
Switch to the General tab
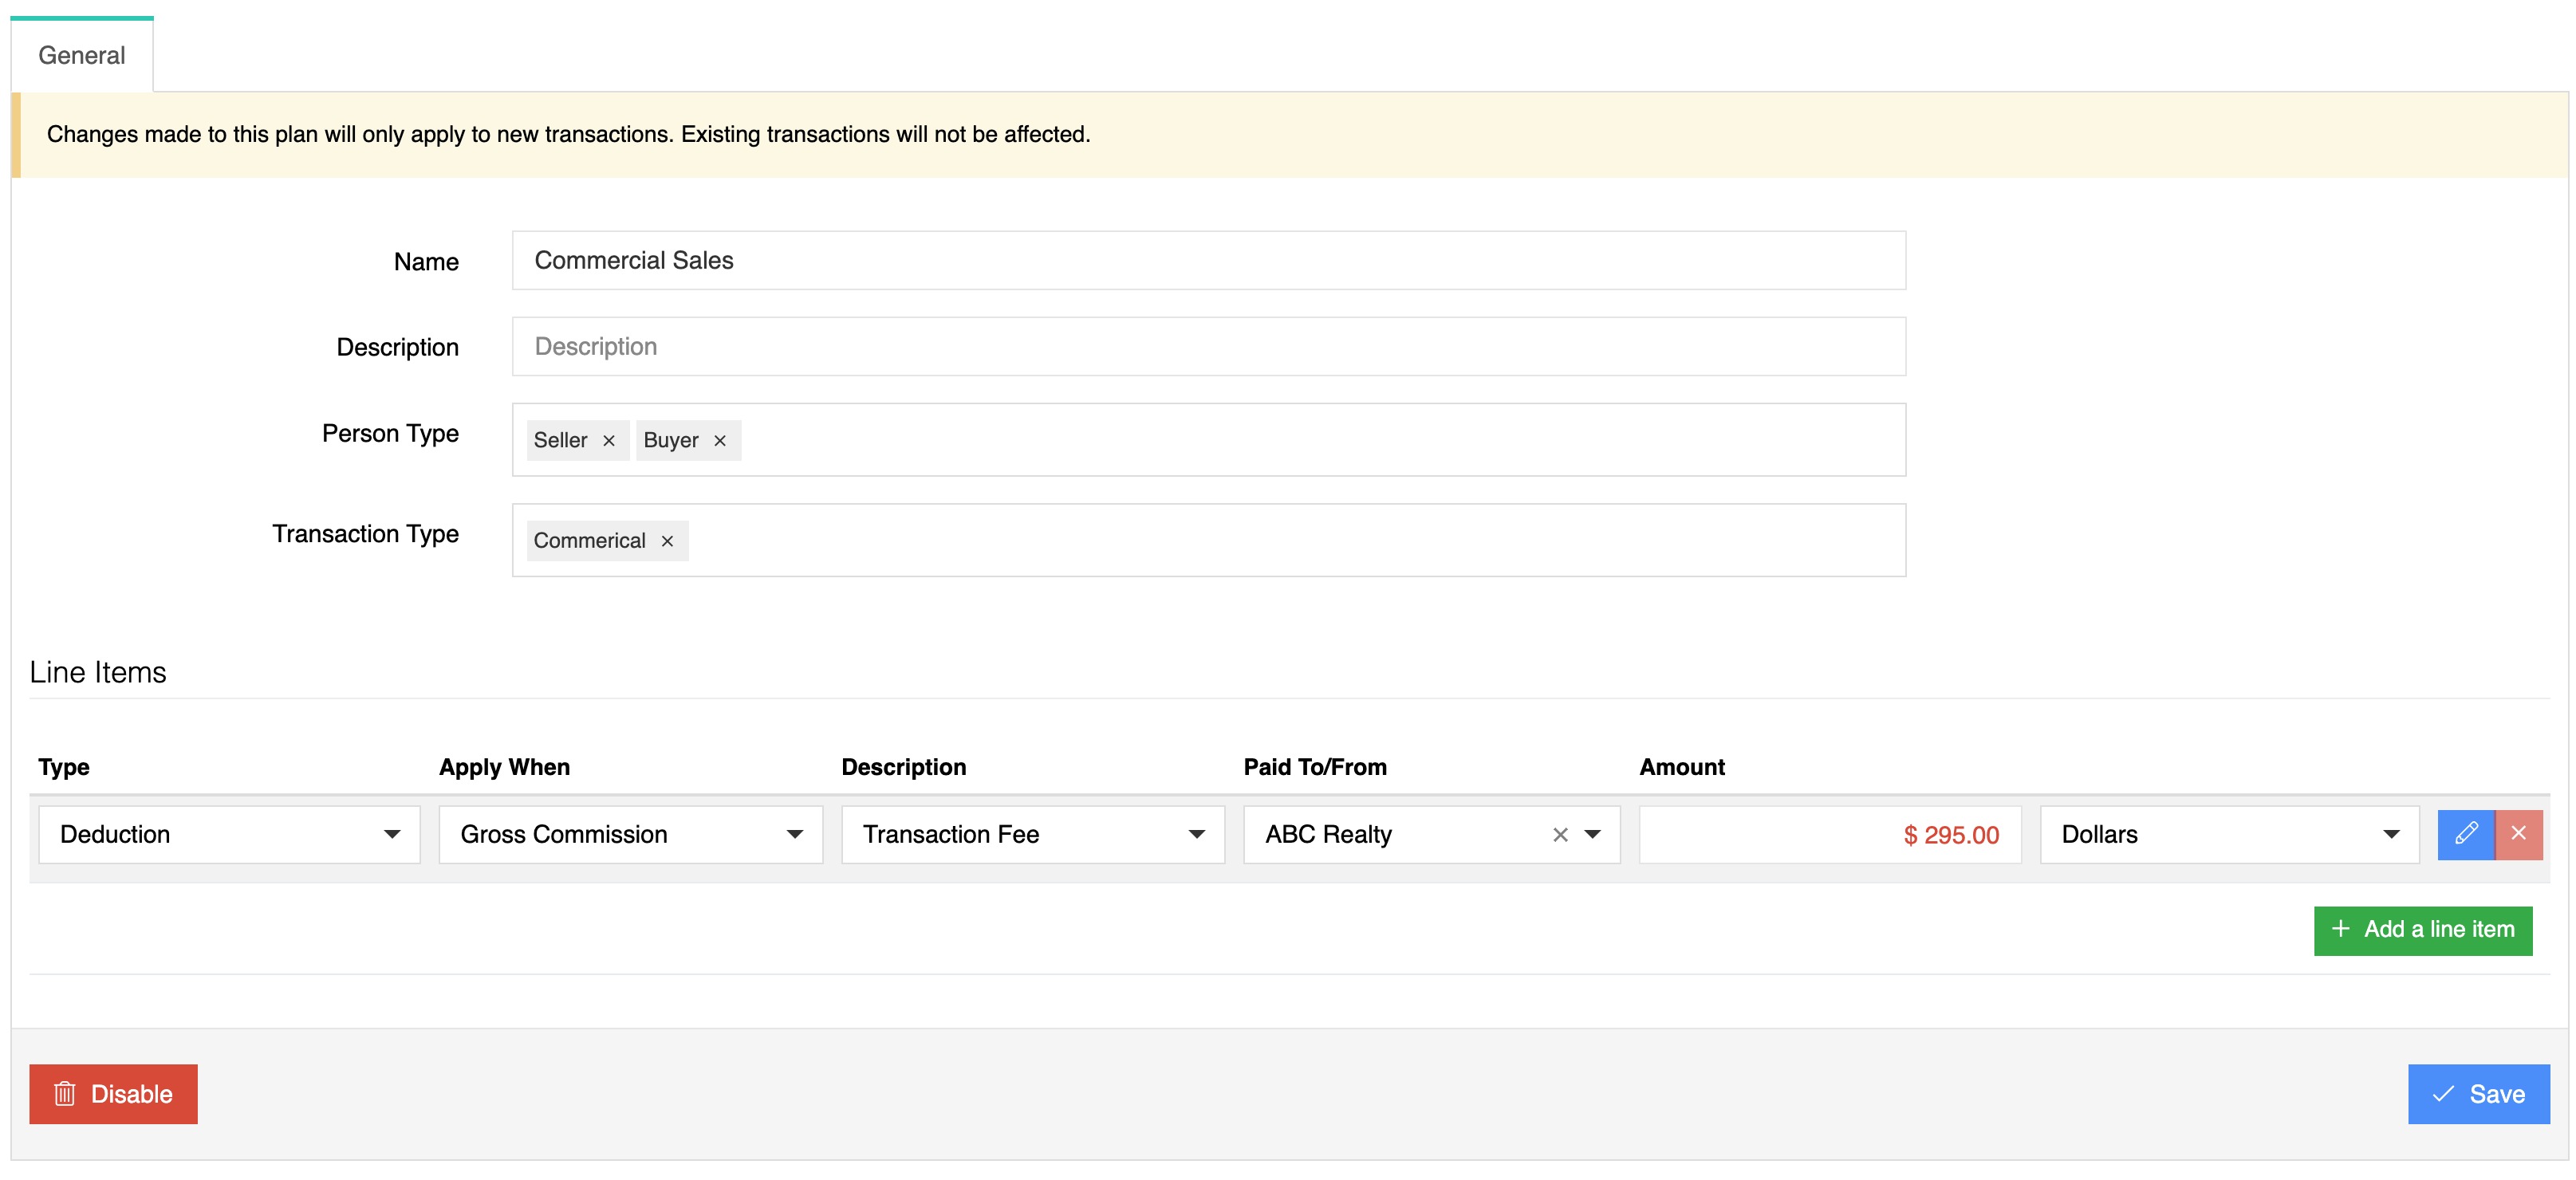82,56
